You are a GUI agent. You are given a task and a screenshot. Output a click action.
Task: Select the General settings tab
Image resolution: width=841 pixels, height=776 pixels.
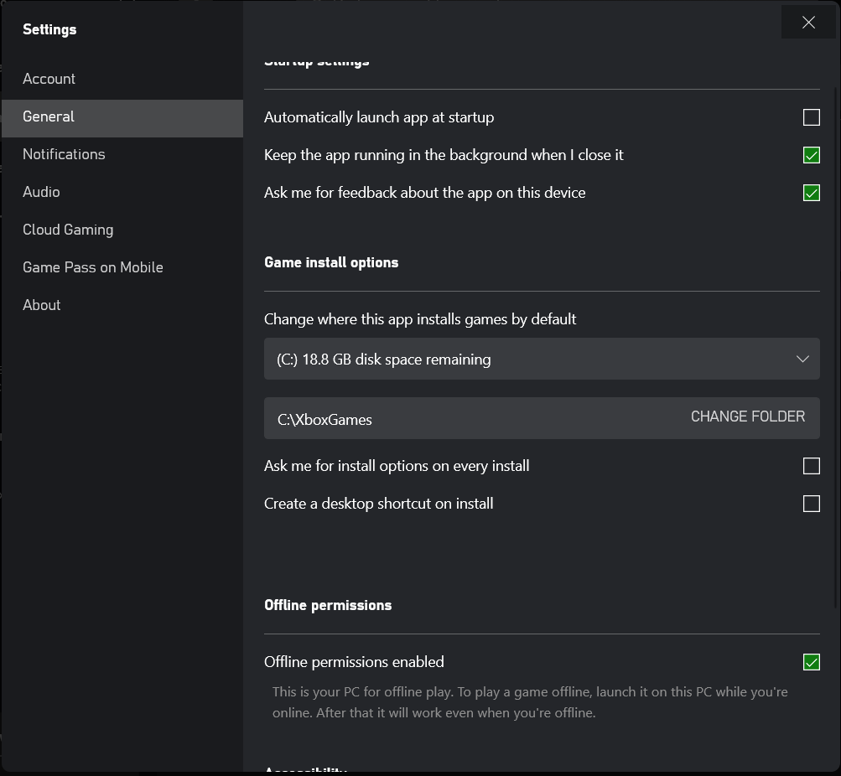click(122, 118)
